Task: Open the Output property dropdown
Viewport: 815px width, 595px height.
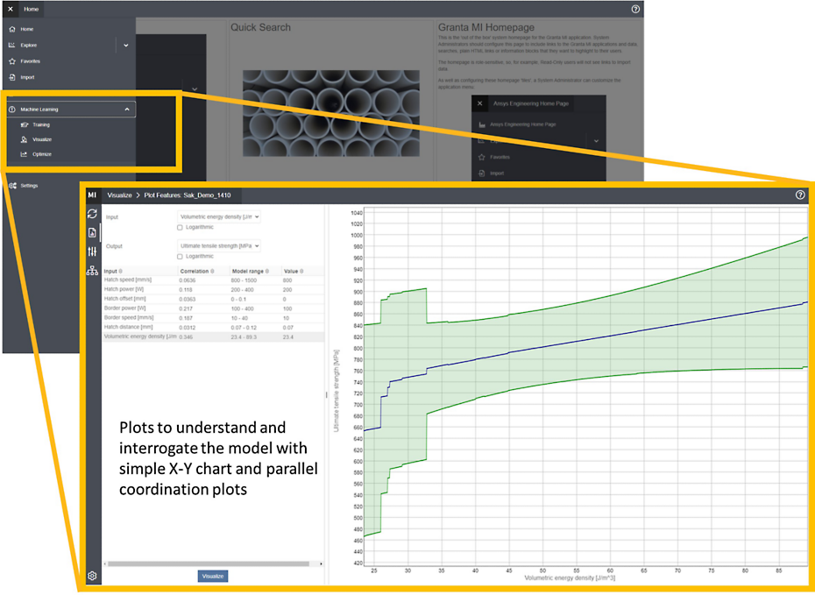Action: [x=219, y=245]
